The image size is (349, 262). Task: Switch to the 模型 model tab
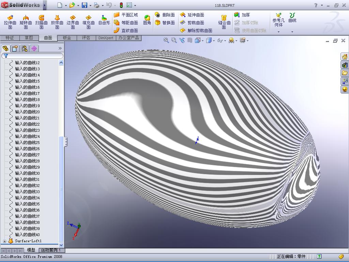31,250
